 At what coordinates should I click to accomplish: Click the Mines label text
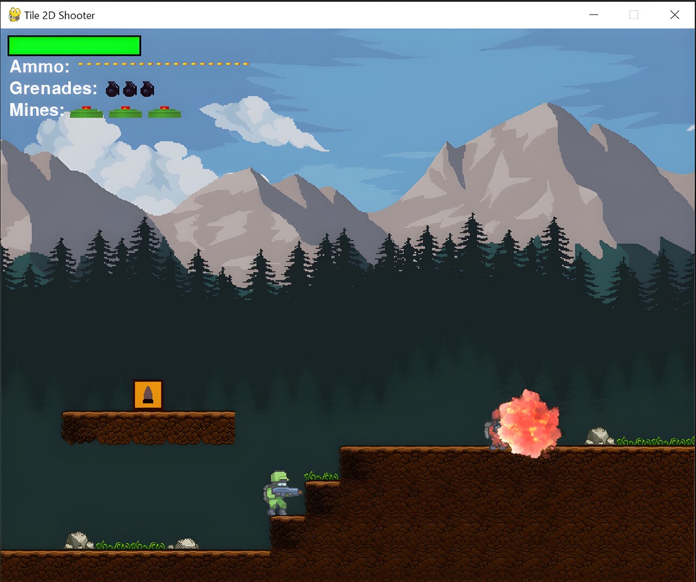tap(35, 110)
